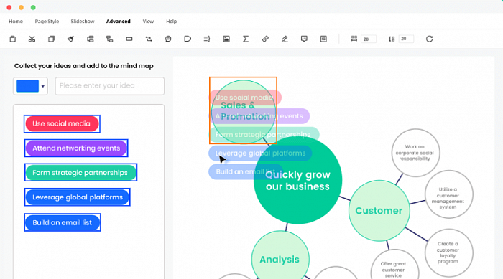Add a relationship line with connector icon
The width and height of the screenshot is (503, 279).
(149, 39)
